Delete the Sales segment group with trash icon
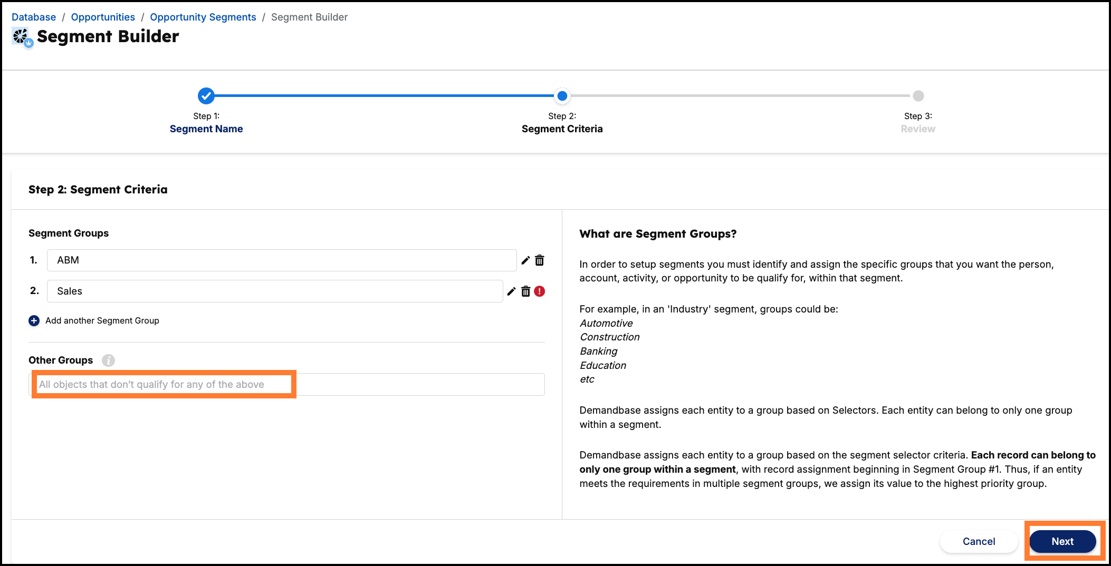The image size is (1111, 566). (x=526, y=291)
